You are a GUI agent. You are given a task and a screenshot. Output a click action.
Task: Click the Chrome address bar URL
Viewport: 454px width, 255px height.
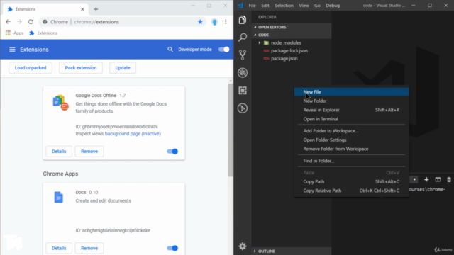96,22
